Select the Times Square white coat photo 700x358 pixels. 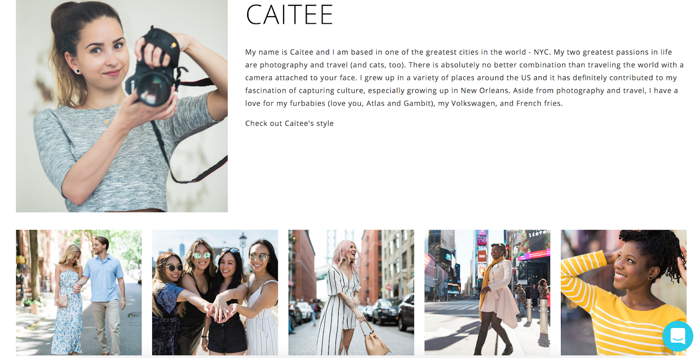pos(487,293)
